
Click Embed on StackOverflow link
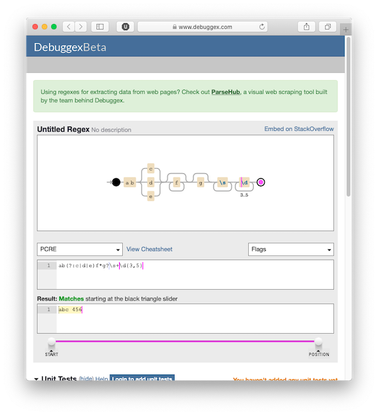[299, 129]
